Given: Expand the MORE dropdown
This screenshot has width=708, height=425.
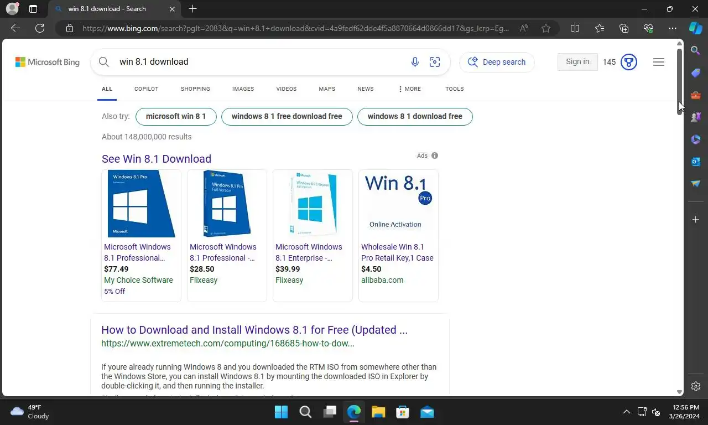Looking at the screenshot, I should [x=409, y=89].
